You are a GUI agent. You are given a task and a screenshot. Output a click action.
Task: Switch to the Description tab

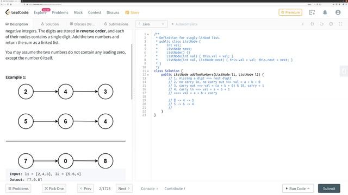click(17, 24)
